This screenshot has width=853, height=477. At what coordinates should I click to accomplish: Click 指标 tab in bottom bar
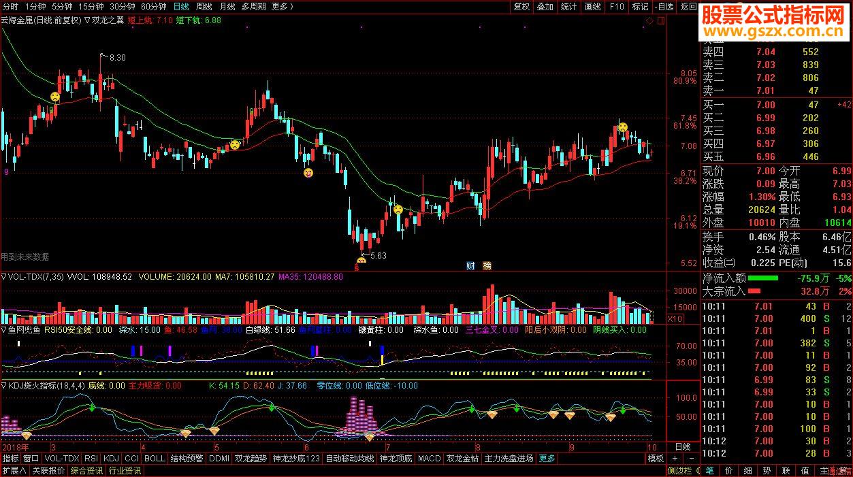click(10, 459)
